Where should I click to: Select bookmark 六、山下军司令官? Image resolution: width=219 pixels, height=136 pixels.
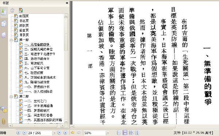[37, 68]
